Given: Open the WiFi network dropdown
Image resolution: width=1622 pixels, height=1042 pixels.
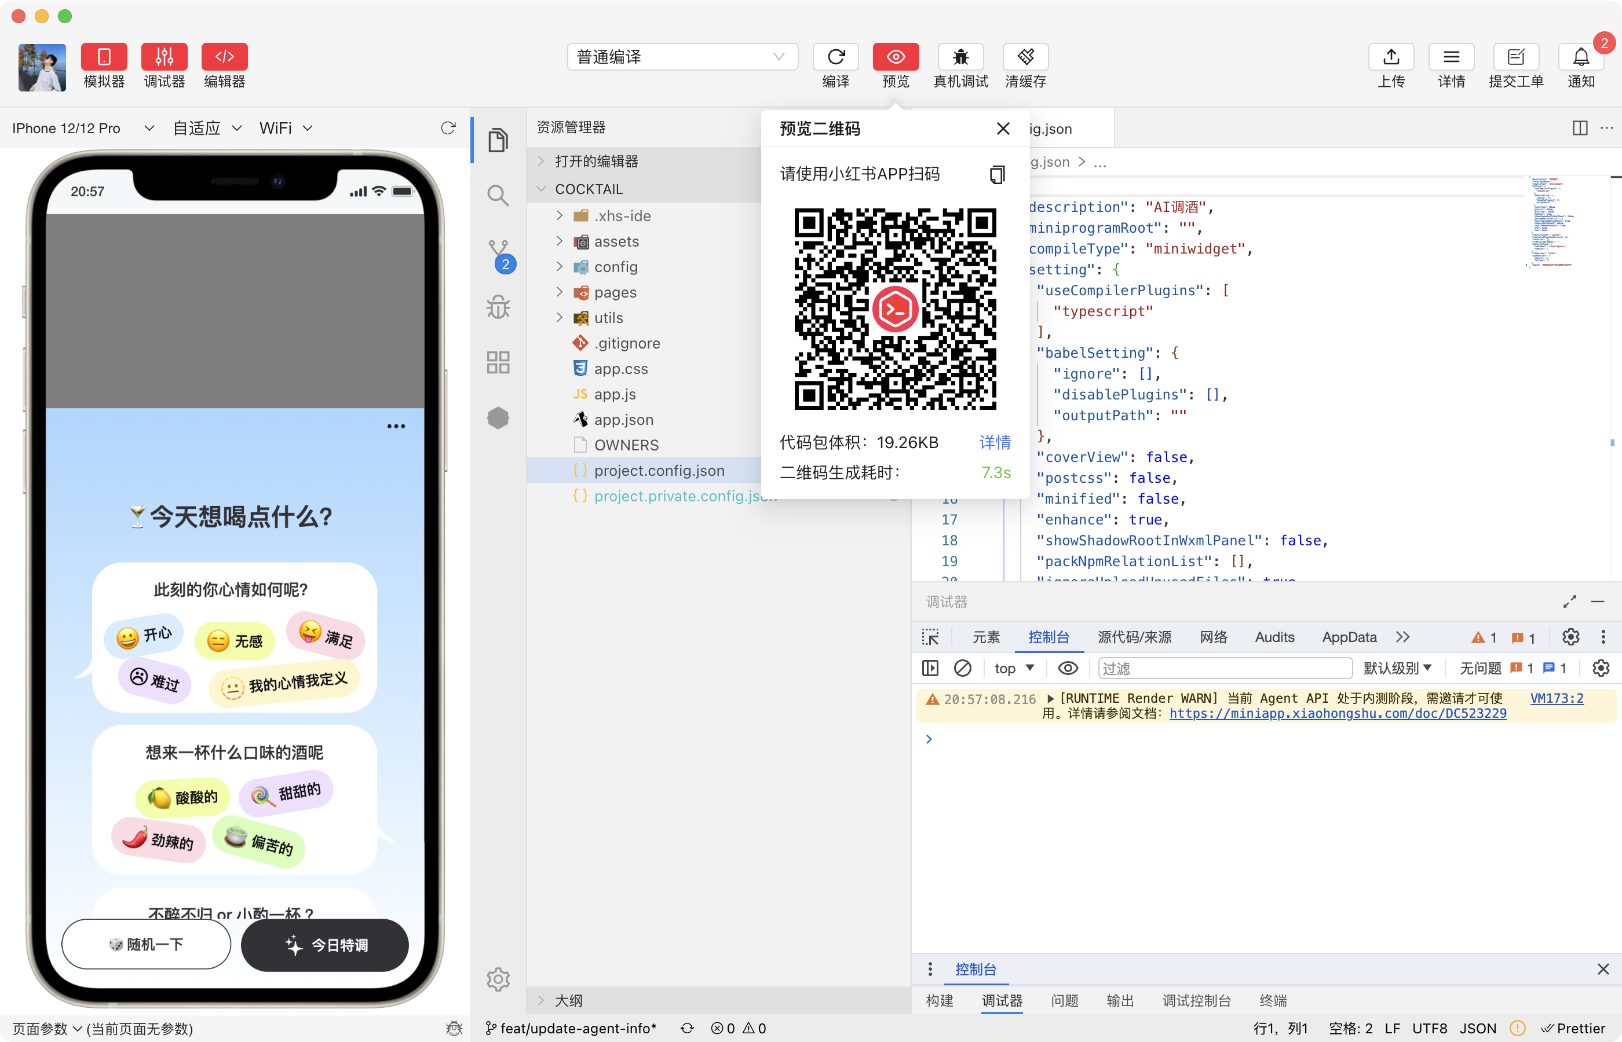Looking at the screenshot, I should (286, 128).
